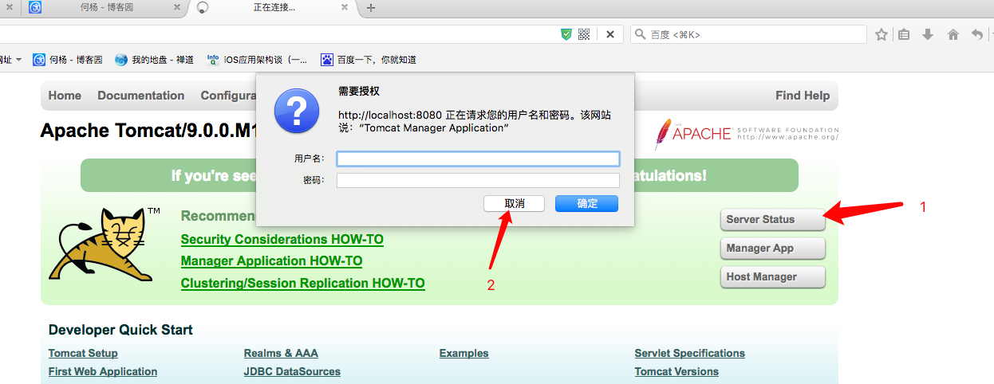
Task: Open Security Considerations HOW-TO link
Action: click(282, 239)
